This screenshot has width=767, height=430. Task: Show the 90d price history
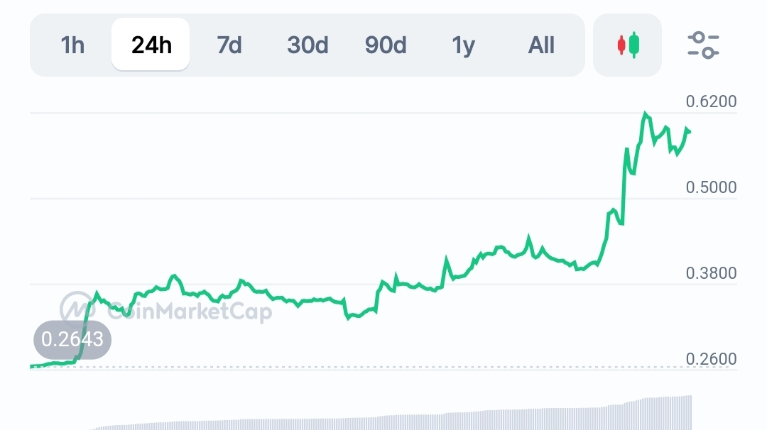coord(386,45)
